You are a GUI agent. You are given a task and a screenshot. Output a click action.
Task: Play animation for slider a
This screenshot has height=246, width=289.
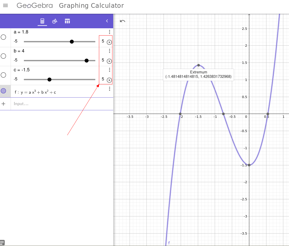click(109, 42)
